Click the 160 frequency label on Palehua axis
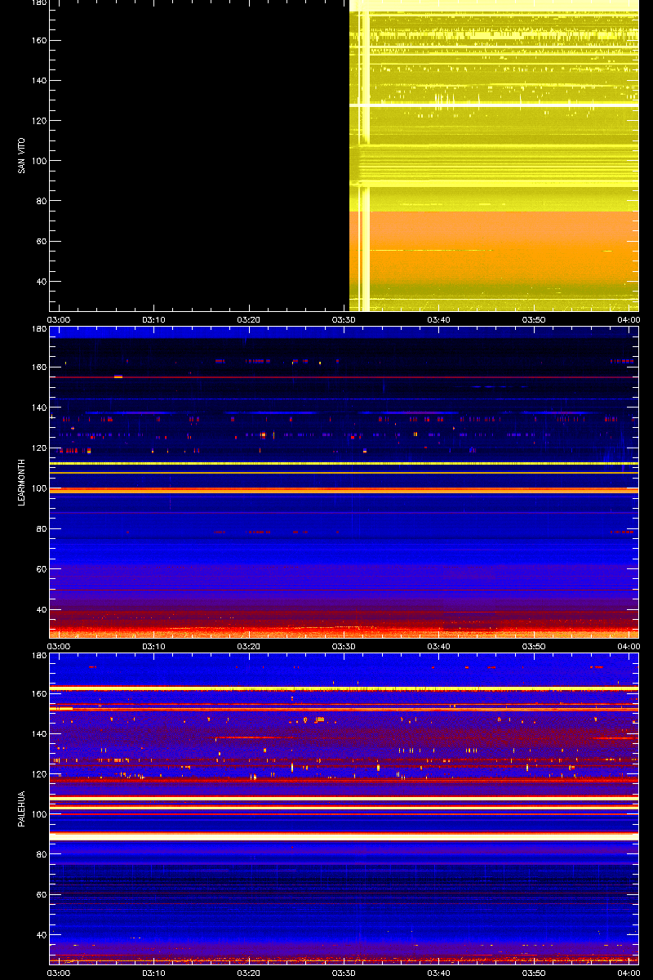 tap(38, 693)
